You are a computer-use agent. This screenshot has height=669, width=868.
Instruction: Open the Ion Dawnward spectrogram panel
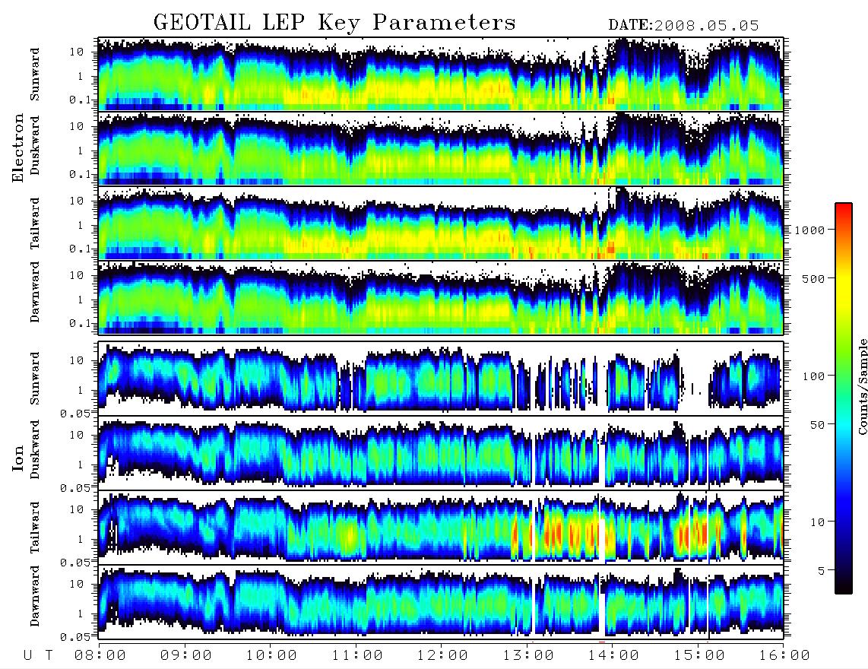point(441,602)
